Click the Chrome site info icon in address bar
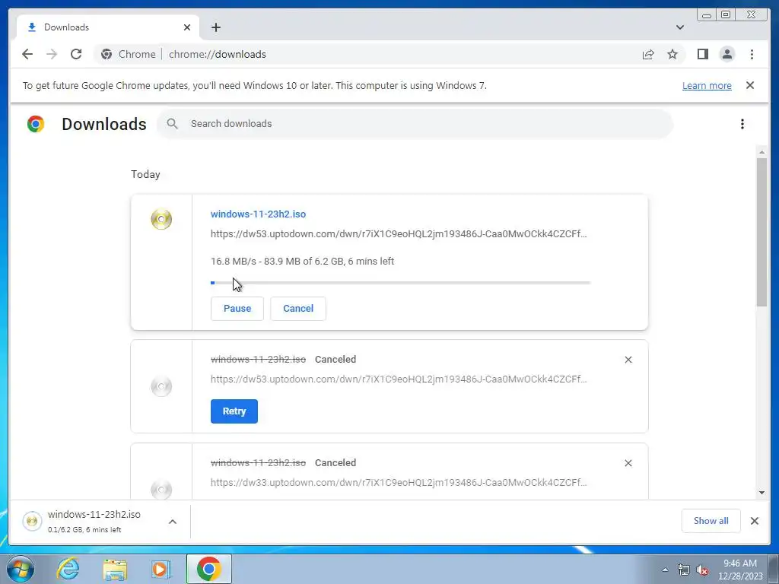Image resolution: width=779 pixels, height=584 pixels. [107, 54]
